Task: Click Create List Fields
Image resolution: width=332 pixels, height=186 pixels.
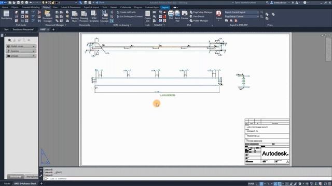Action: pos(126,12)
